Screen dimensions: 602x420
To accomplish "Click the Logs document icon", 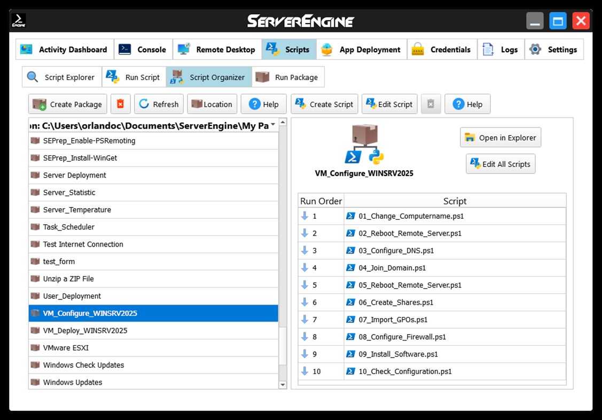I will pyautogui.click(x=488, y=49).
